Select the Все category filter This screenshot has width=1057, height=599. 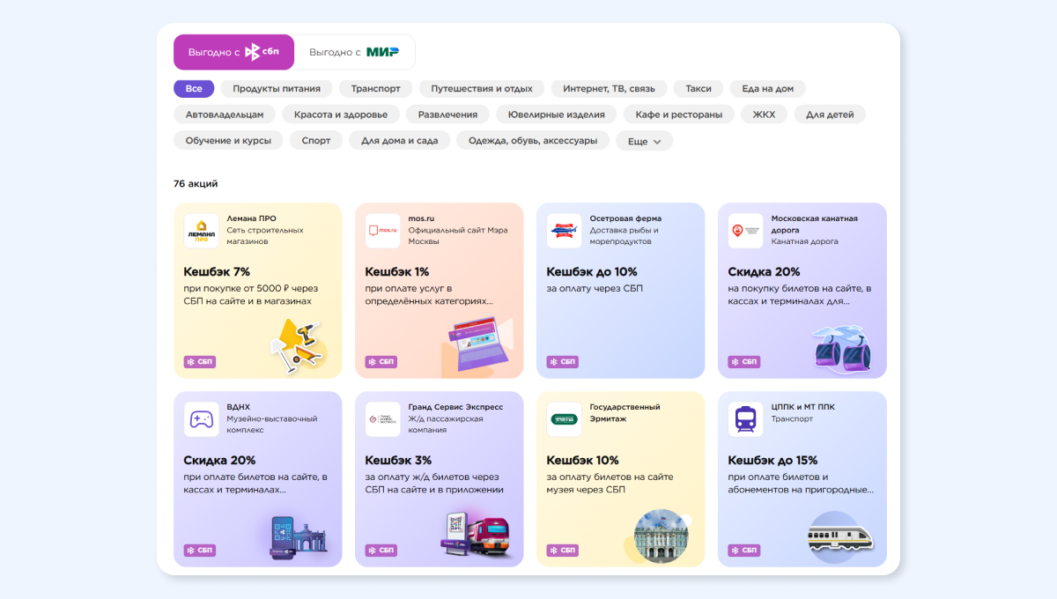194,89
